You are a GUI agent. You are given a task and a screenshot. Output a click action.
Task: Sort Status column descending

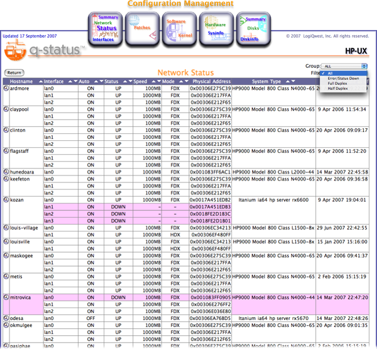(130, 81)
